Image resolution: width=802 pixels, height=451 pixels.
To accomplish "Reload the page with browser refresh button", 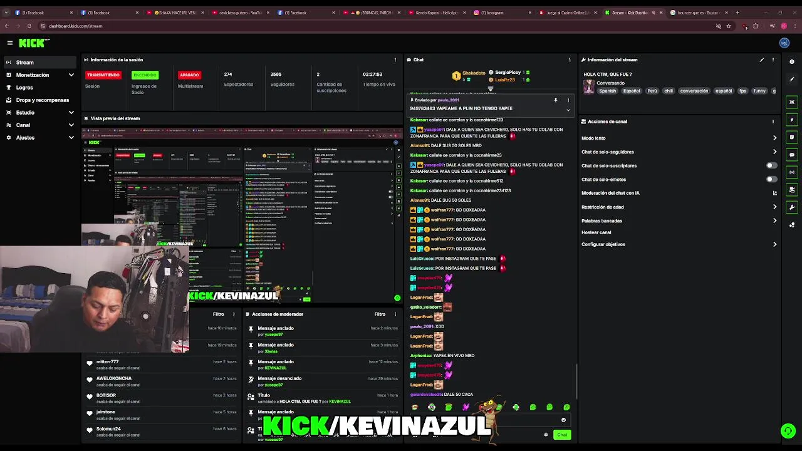I will 29,26.
